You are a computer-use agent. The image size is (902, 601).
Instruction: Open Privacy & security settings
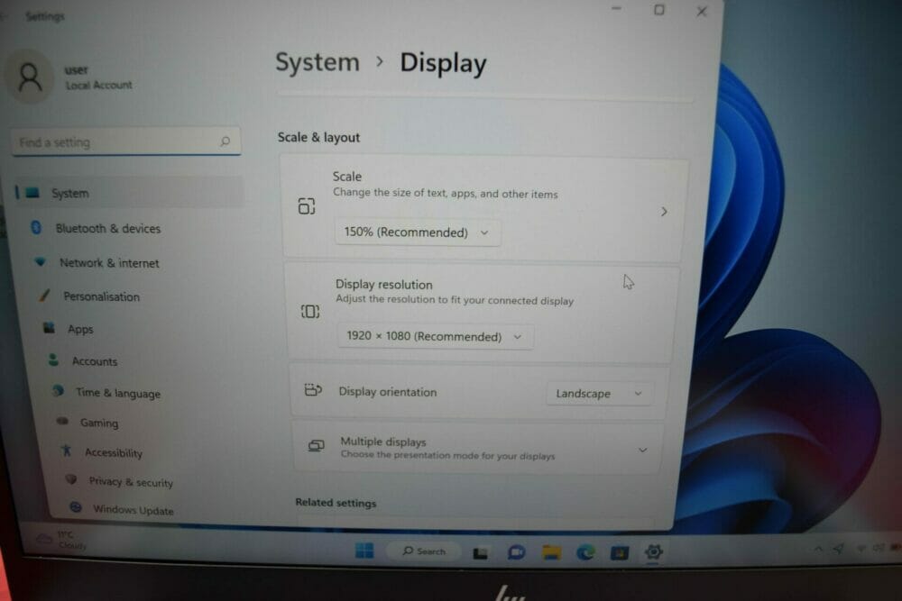pos(131,482)
